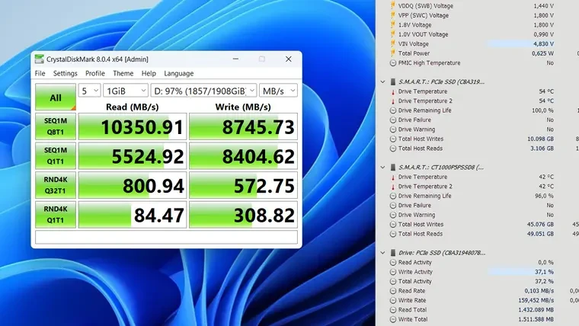Click the 800.94 read result
Screen dimensions: 579x326
(133, 185)
